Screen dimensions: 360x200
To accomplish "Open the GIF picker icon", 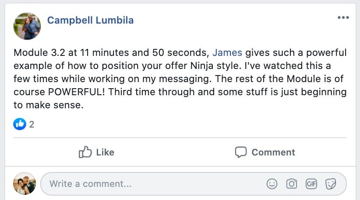I will point(311,184).
